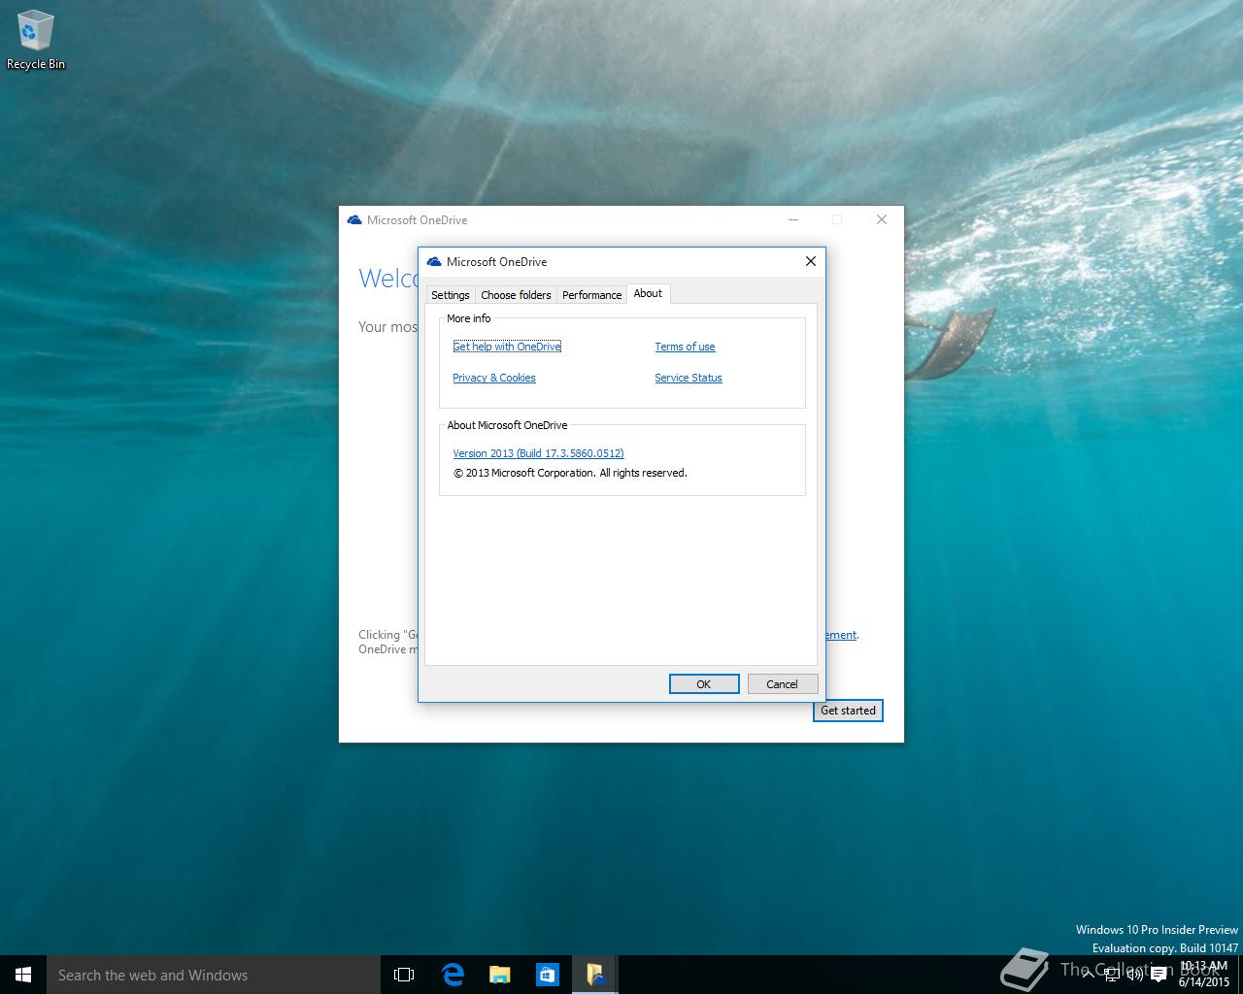Image resolution: width=1243 pixels, height=994 pixels.
Task: Switch to the Settings tab
Action: pos(450,295)
